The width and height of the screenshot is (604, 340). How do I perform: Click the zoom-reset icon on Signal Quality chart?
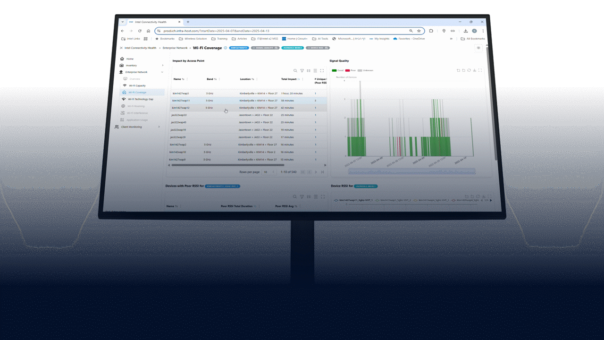[x=463, y=70]
